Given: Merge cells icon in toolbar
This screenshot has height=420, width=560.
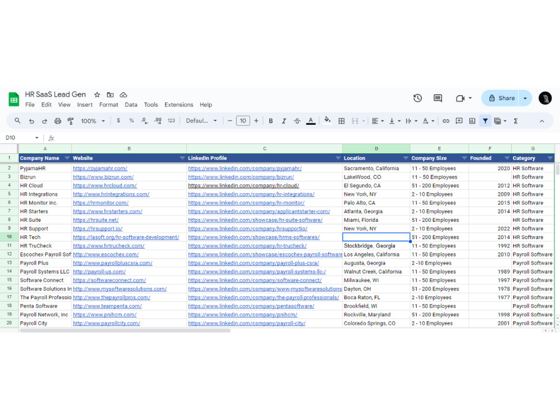Looking at the screenshot, I should pyautogui.click(x=355, y=121).
